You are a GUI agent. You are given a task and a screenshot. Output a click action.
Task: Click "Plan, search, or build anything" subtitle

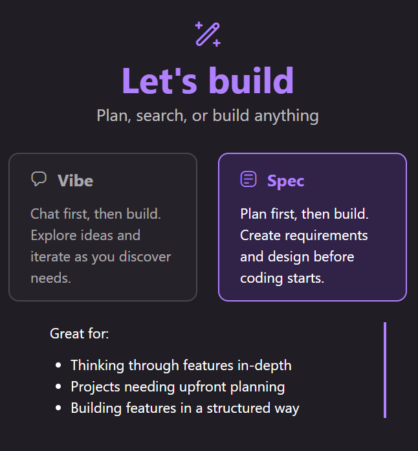208,116
